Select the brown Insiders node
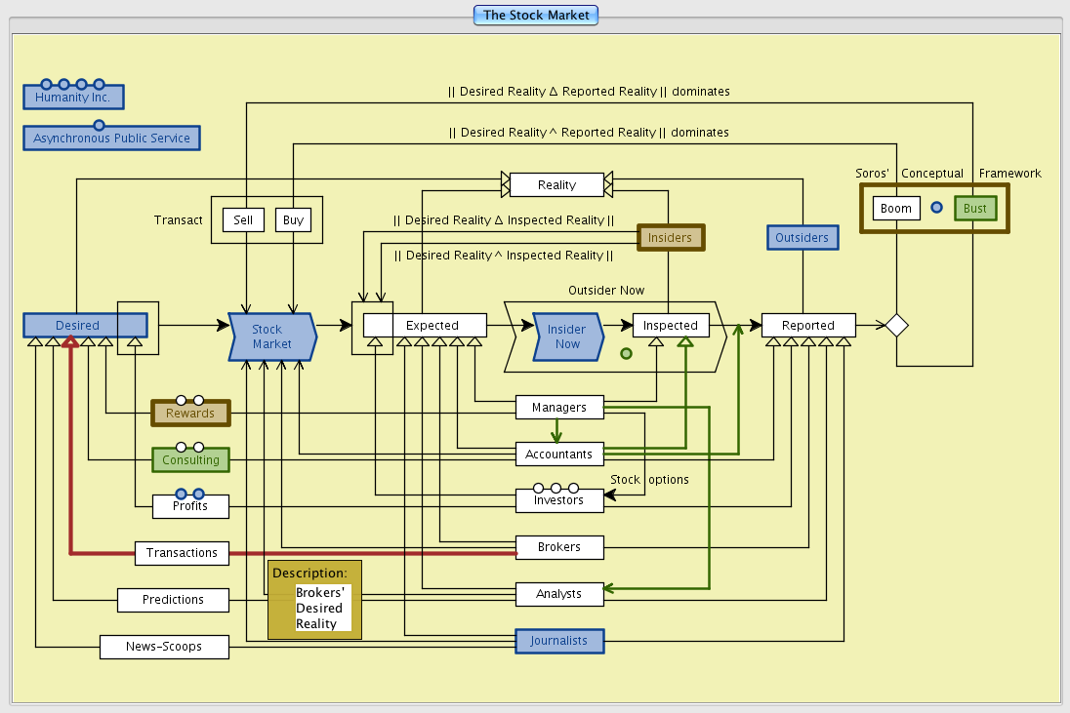 [x=670, y=237]
